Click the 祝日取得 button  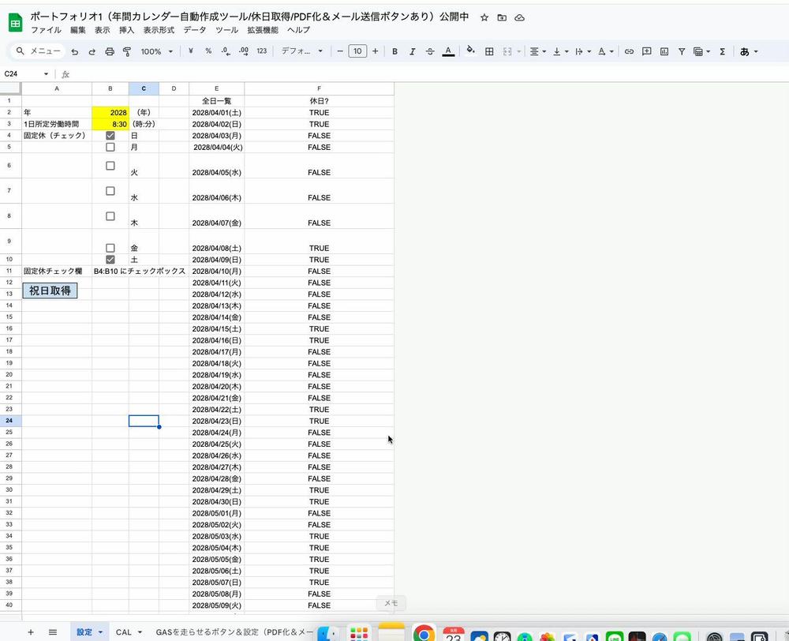click(x=50, y=291)
